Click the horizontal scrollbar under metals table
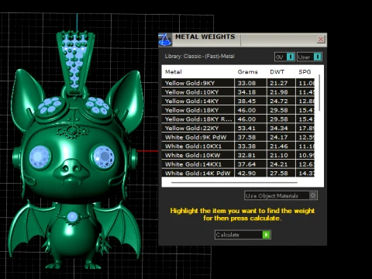This screenshot has height=279, width=372. (234, 182)
